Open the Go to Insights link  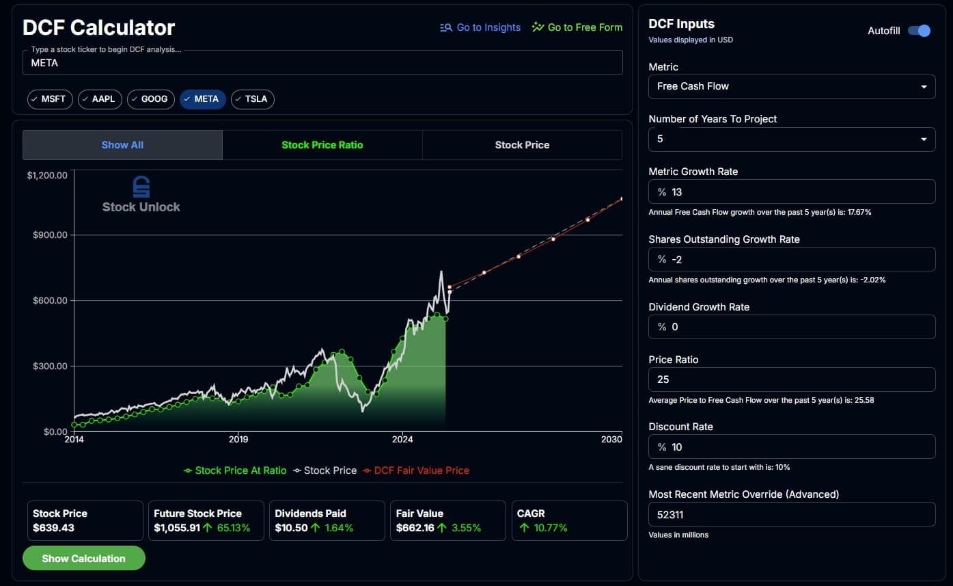click(480, 27)
